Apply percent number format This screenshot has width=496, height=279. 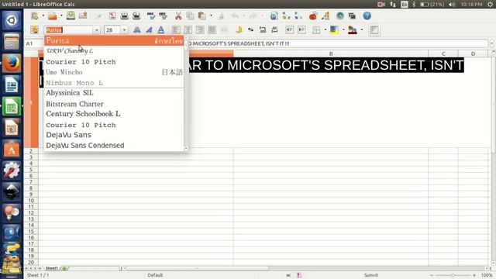[x=251, y=30]
